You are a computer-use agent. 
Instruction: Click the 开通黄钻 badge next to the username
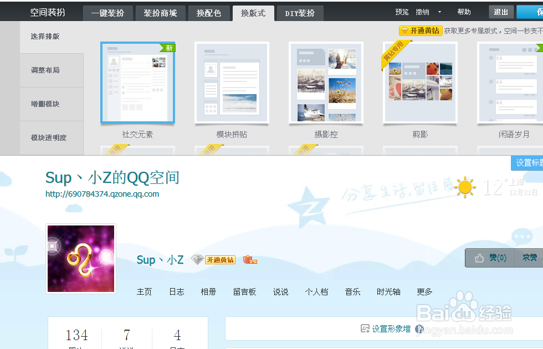pos(219,259)
